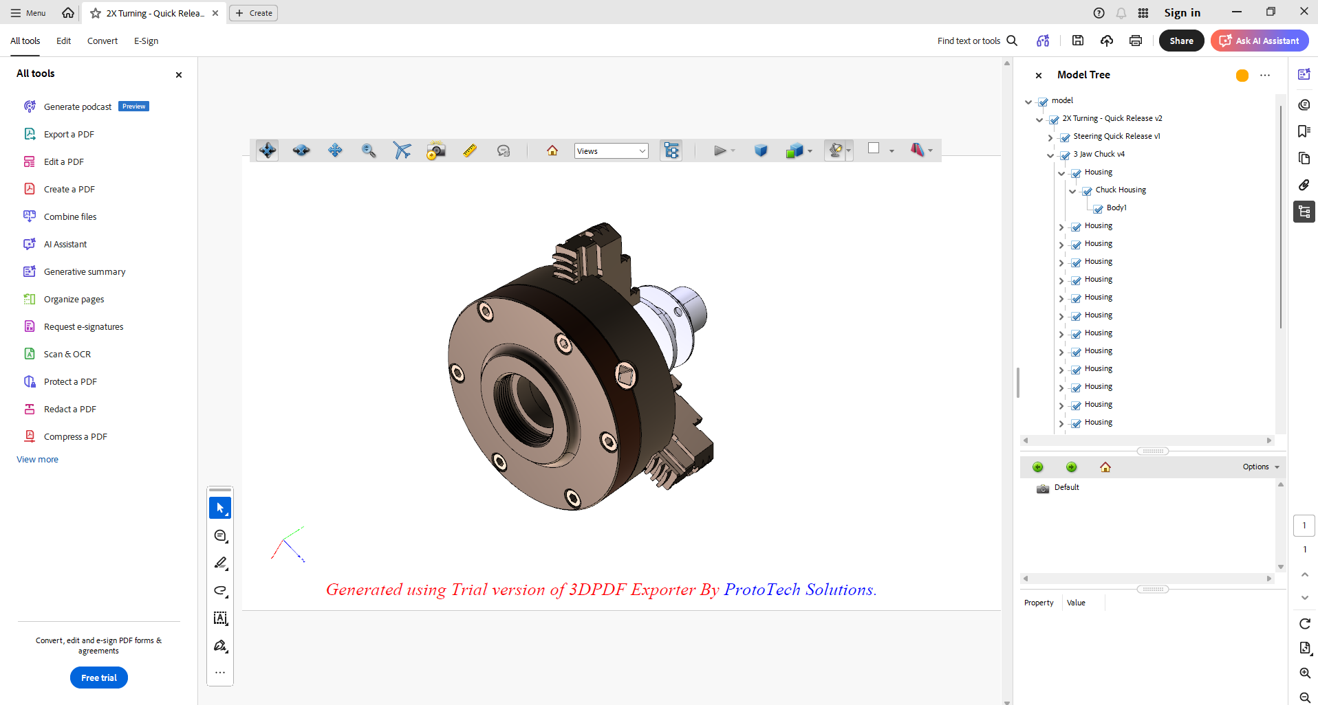The image size is (1318, 705).
Task: Open Export a PDF tool
Action: pos(69,134)
